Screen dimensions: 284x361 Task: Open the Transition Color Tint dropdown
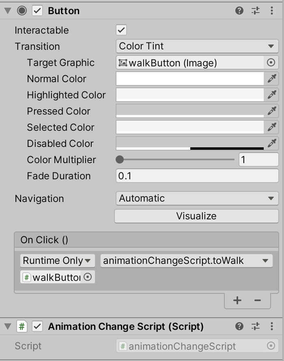click(197, 46)
